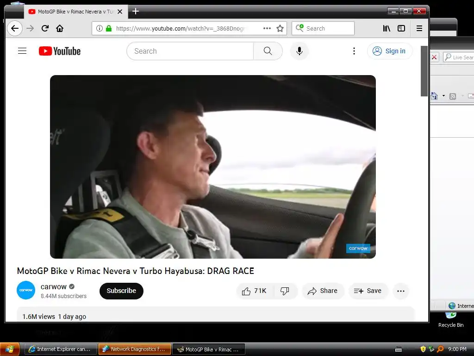
Task: Open the YouTube guide hamburger menu
Action: tap(22, 51)
